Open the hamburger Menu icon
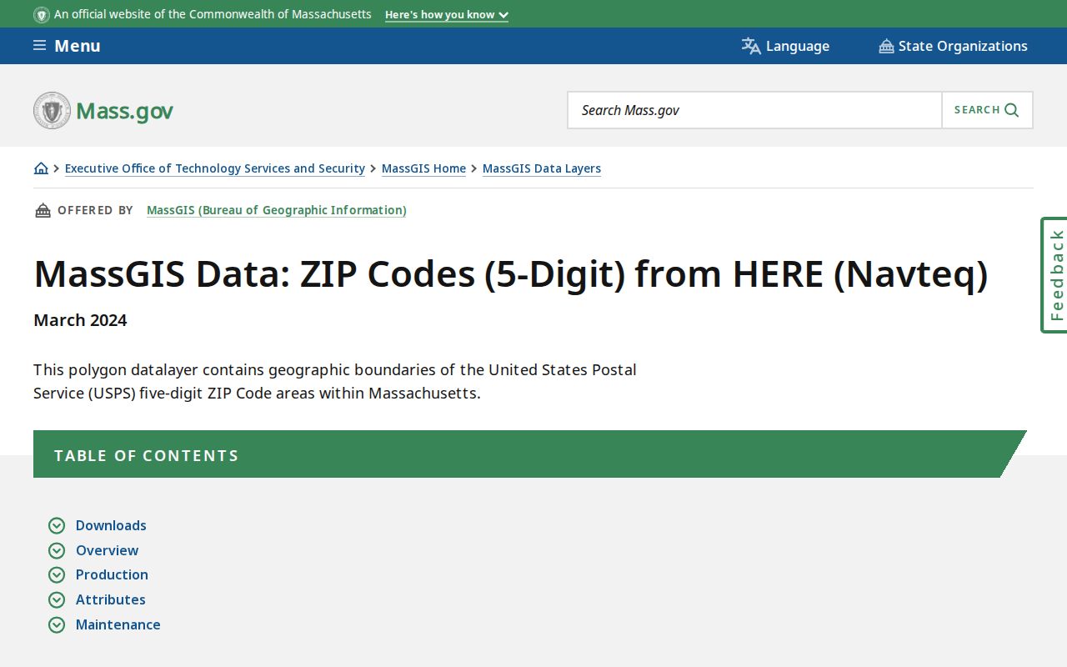Screen dimensions: 1067x667 [x=39, y=45]
